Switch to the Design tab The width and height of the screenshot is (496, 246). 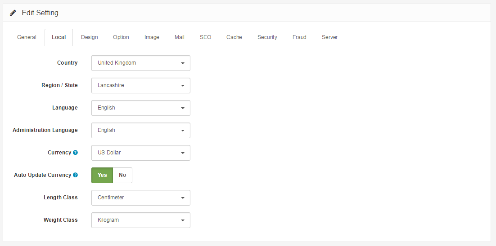[90, 37]
